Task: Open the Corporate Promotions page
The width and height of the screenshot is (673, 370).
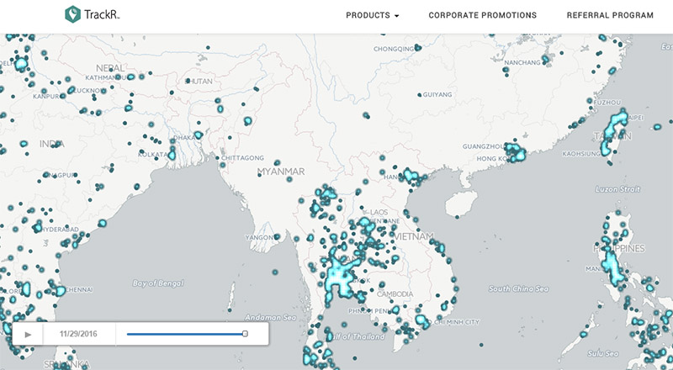Action: (x=482, y=15)
